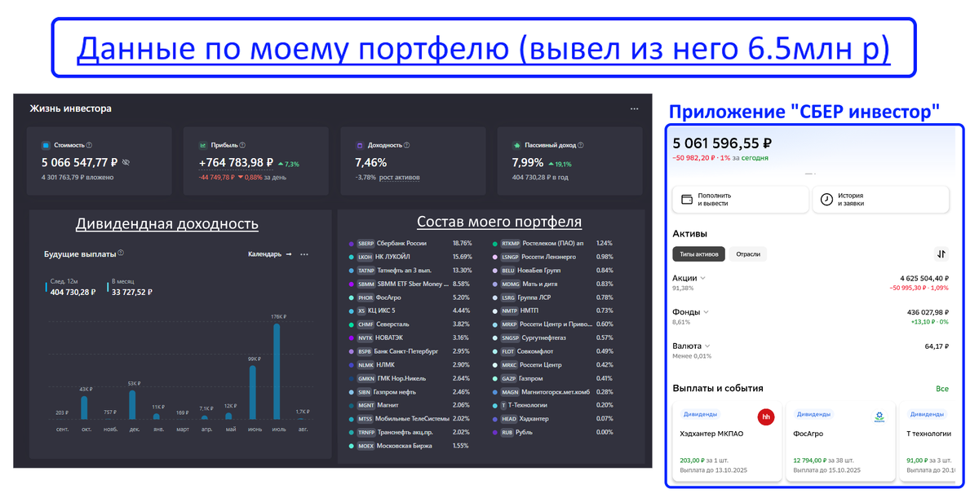
Task: Click the июнь bar in dividend chart
Action: click(x=253, y=393)
